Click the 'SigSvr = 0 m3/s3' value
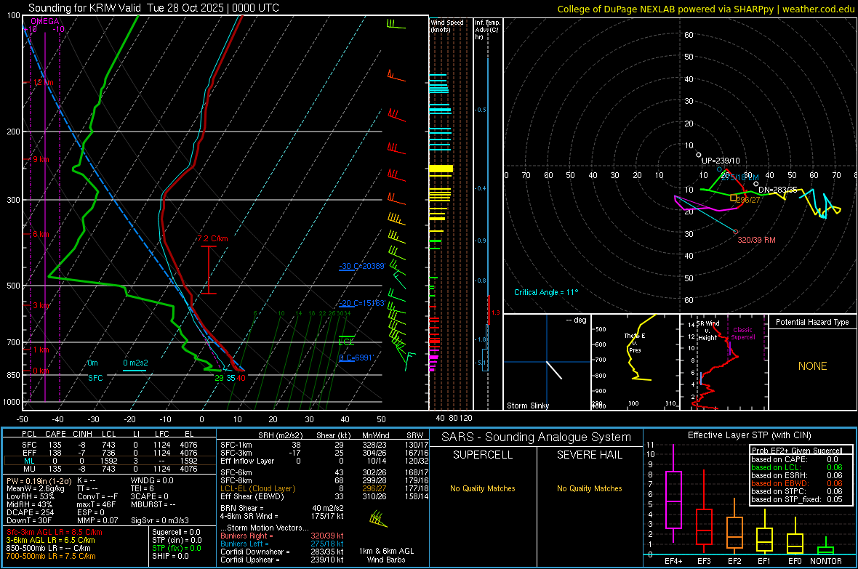This screenshot has height=569, width=858. click(160, 520)
